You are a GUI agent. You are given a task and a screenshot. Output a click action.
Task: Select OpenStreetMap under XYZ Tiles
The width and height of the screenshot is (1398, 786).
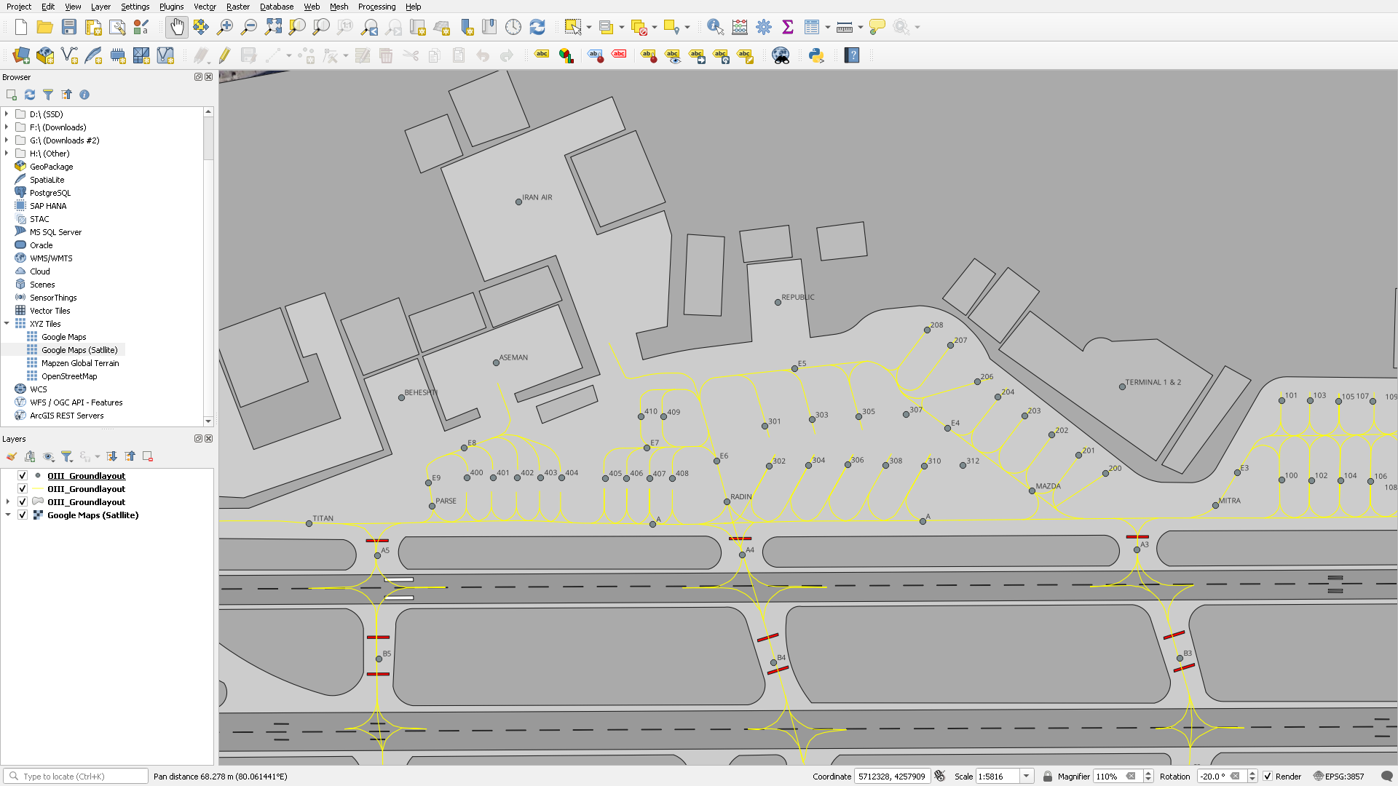point(69,376)
